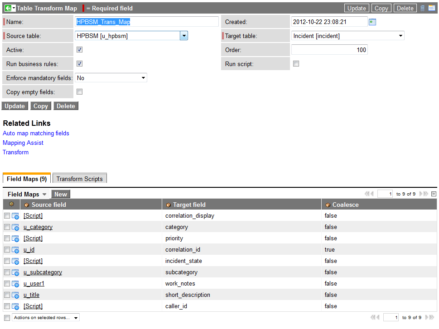Image resolution: width=439 pixels, height=329 pixels.
Task: Open the record icon for priority row
Action: [x=15, y=238]
